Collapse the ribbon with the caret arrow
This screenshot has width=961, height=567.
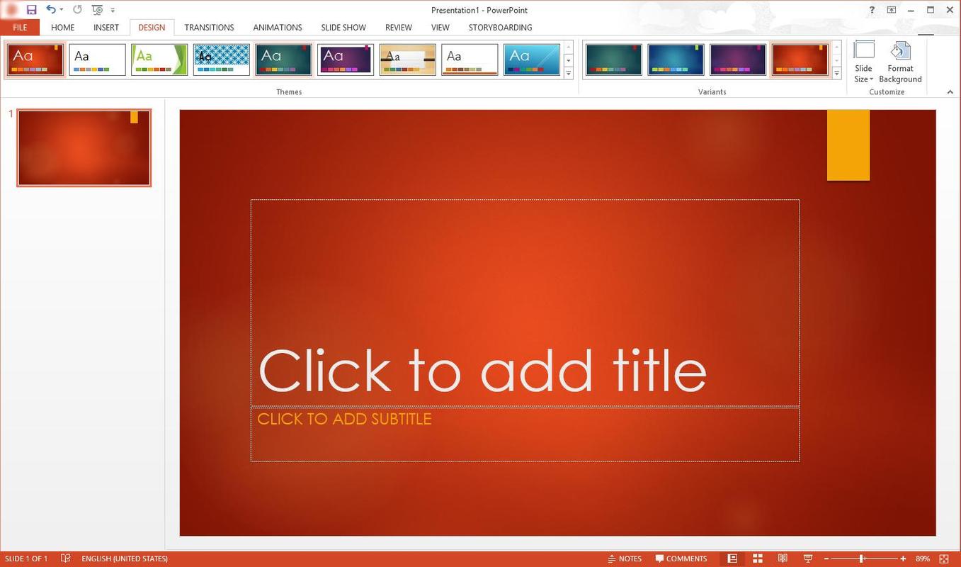(950, 92)
